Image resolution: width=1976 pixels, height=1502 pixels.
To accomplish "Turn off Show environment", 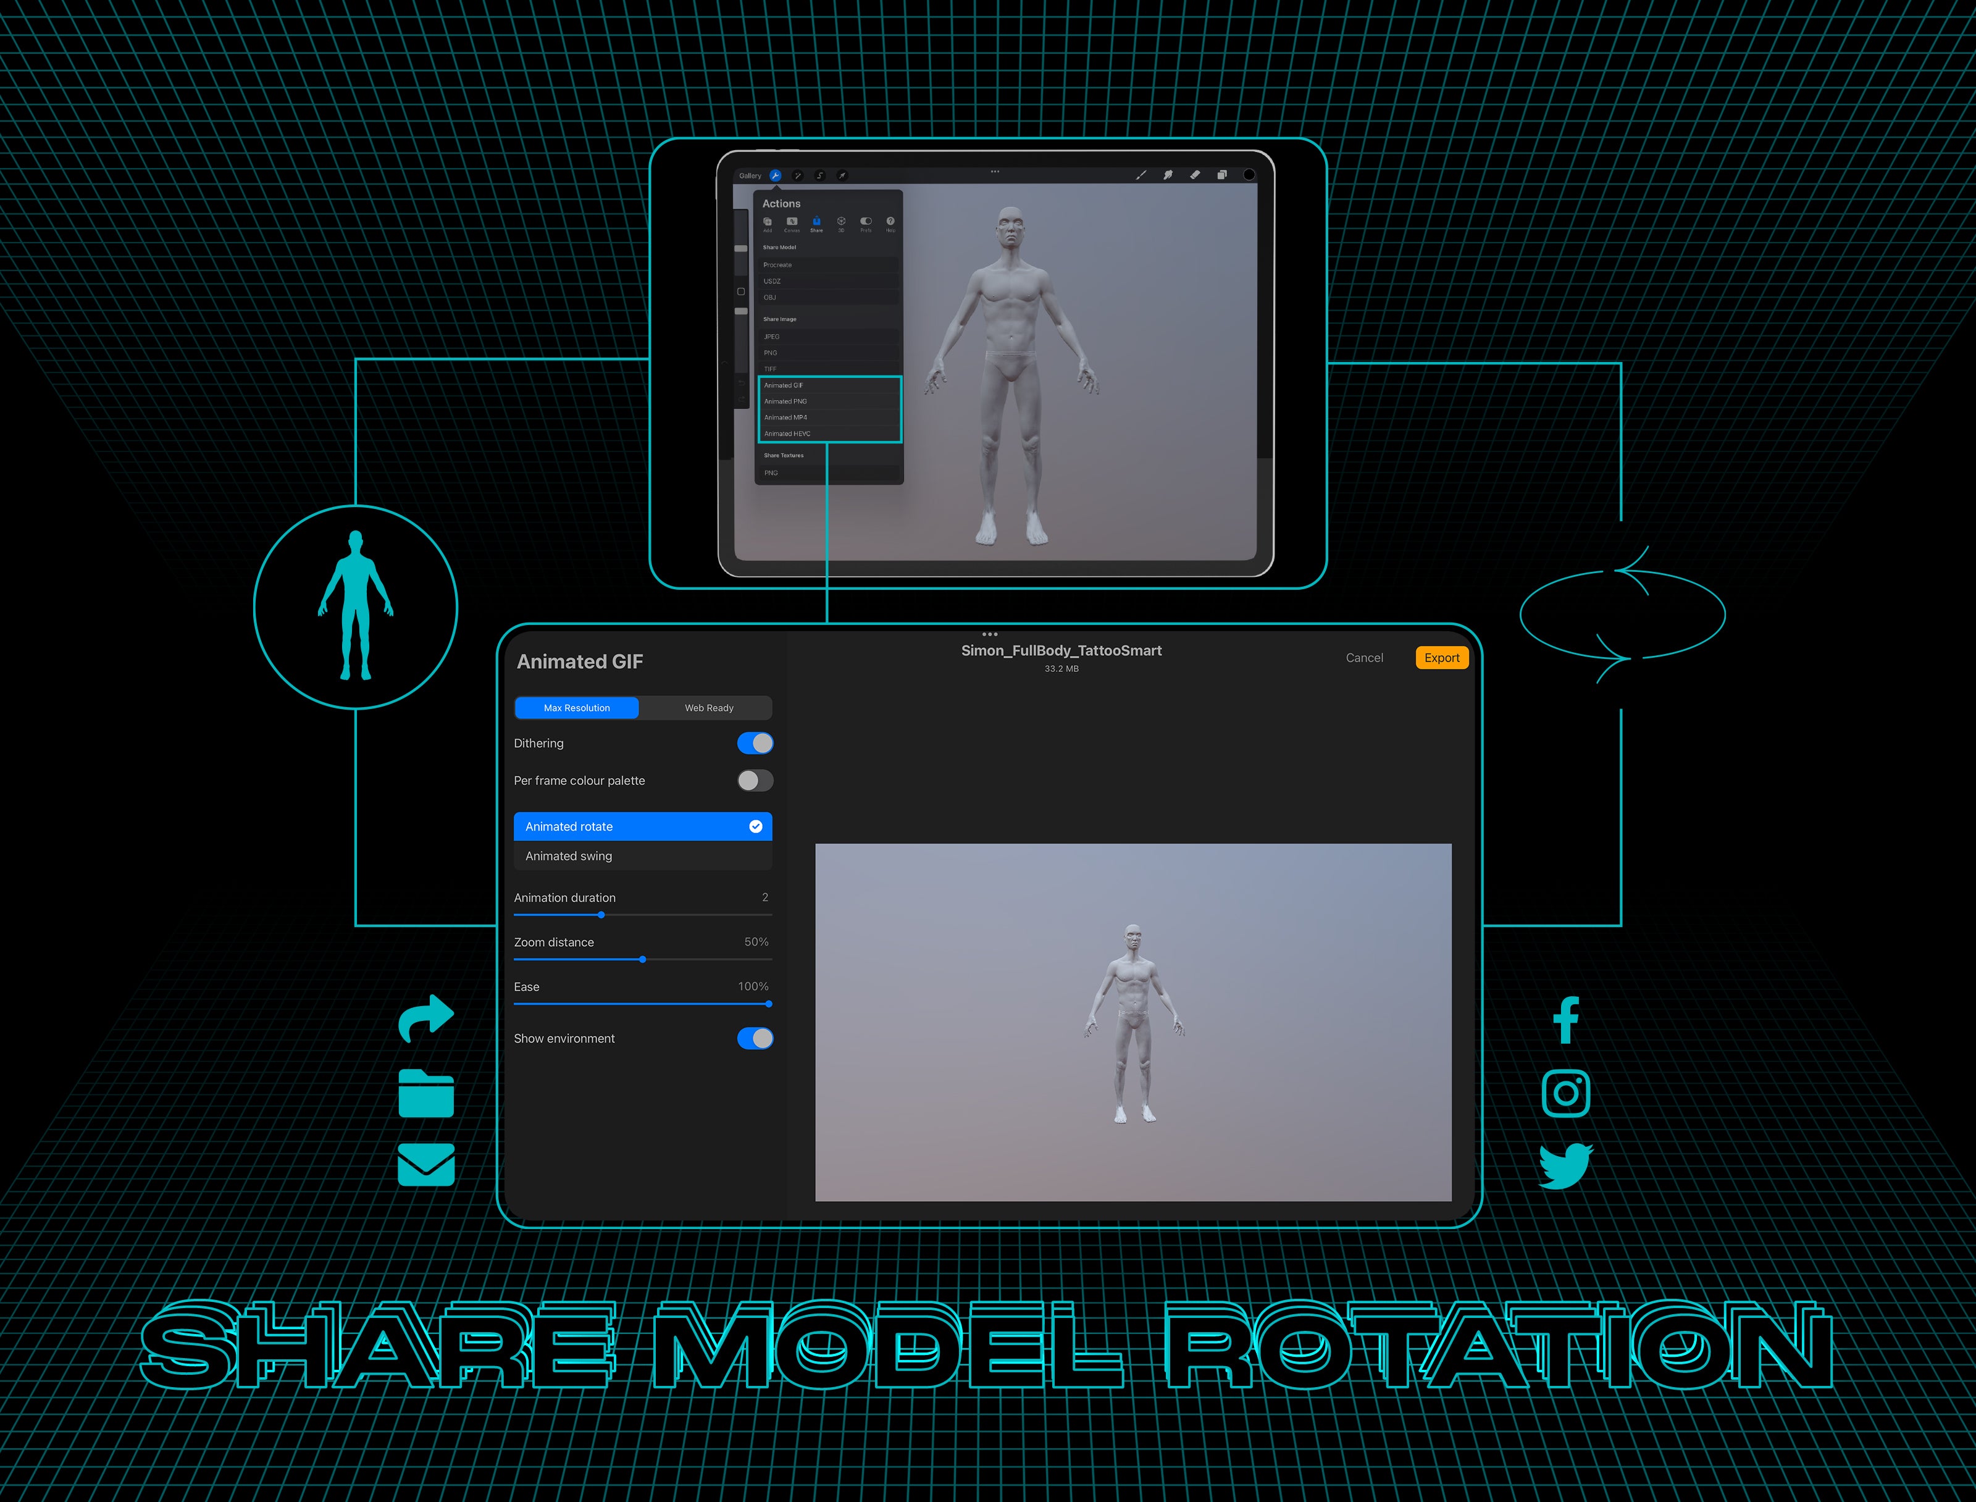I will (755, 1038).
